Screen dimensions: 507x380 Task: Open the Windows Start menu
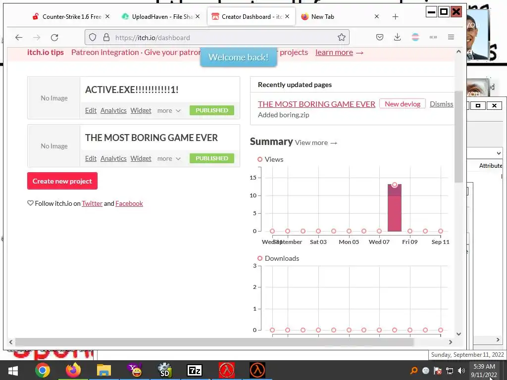(x=13, y=370)
